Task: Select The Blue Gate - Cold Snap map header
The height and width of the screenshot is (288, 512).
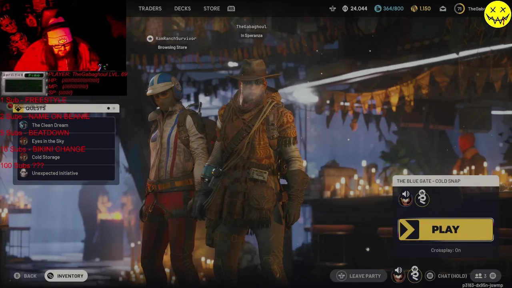Action: (446, 181)
